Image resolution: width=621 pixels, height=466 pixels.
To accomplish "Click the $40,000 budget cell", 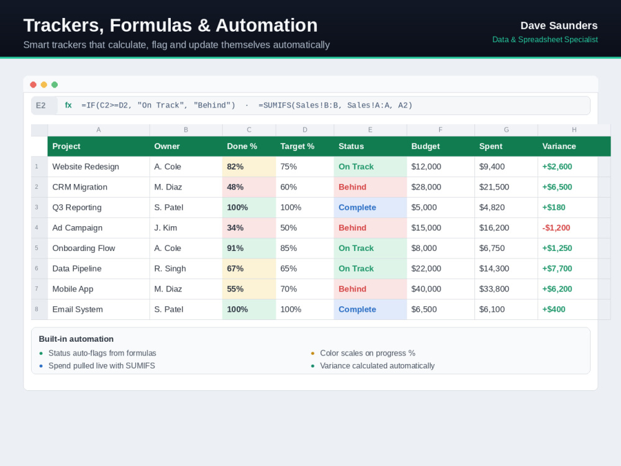I will 440,289.
